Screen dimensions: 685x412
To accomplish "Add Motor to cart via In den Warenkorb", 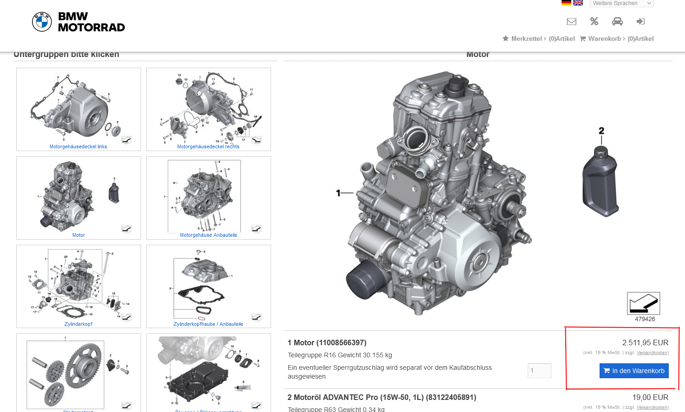I will point(634,371).
